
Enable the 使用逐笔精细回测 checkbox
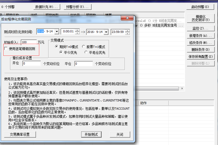tap(6, 49)
